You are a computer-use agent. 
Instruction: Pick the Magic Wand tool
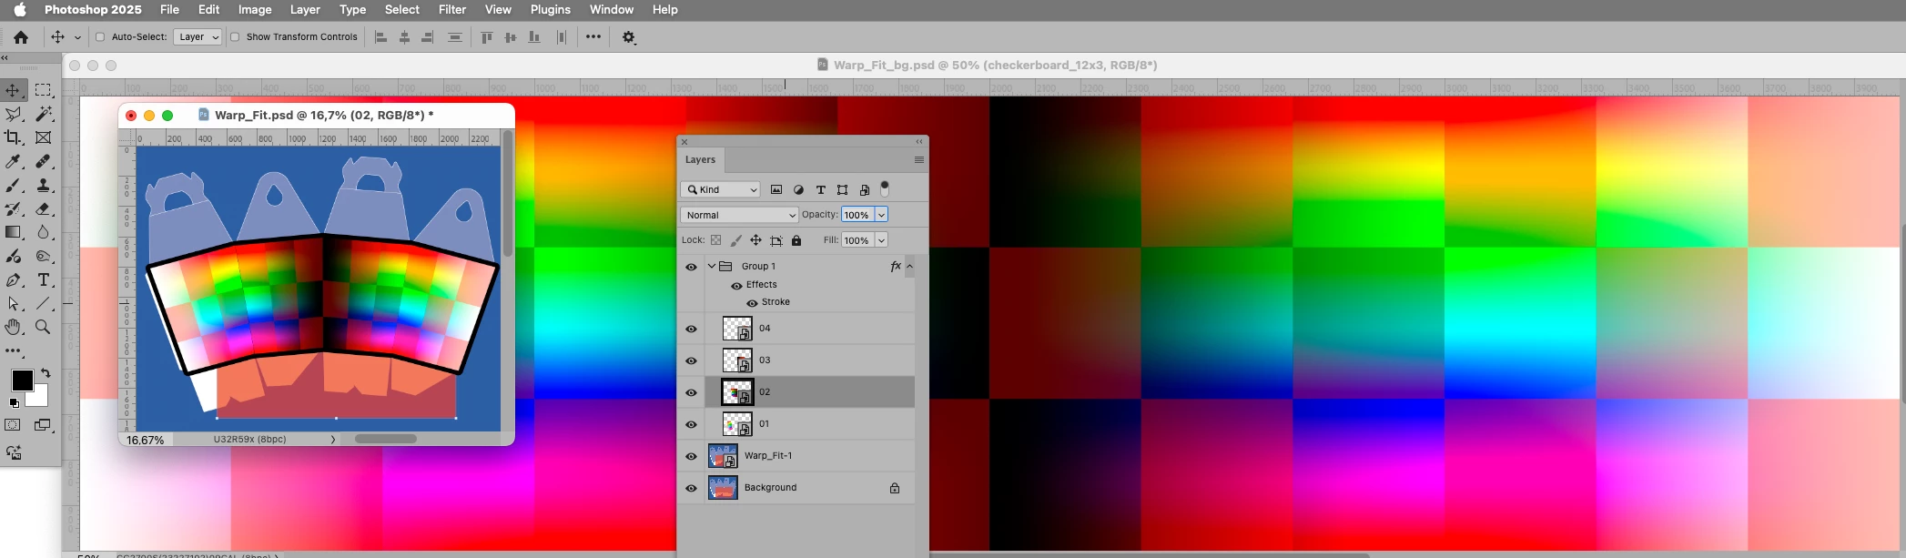click(x=43, y=114)
